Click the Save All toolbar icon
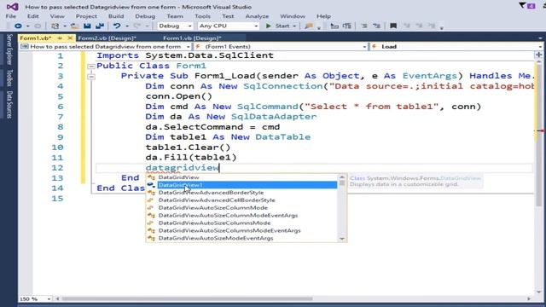546x307 pixels. coord(100,26)
